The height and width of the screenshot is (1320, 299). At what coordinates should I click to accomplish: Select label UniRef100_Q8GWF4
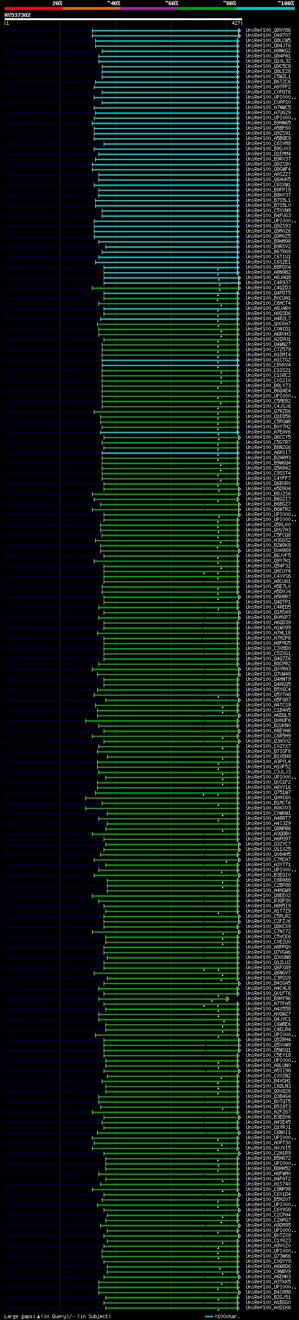pos(268,169)
